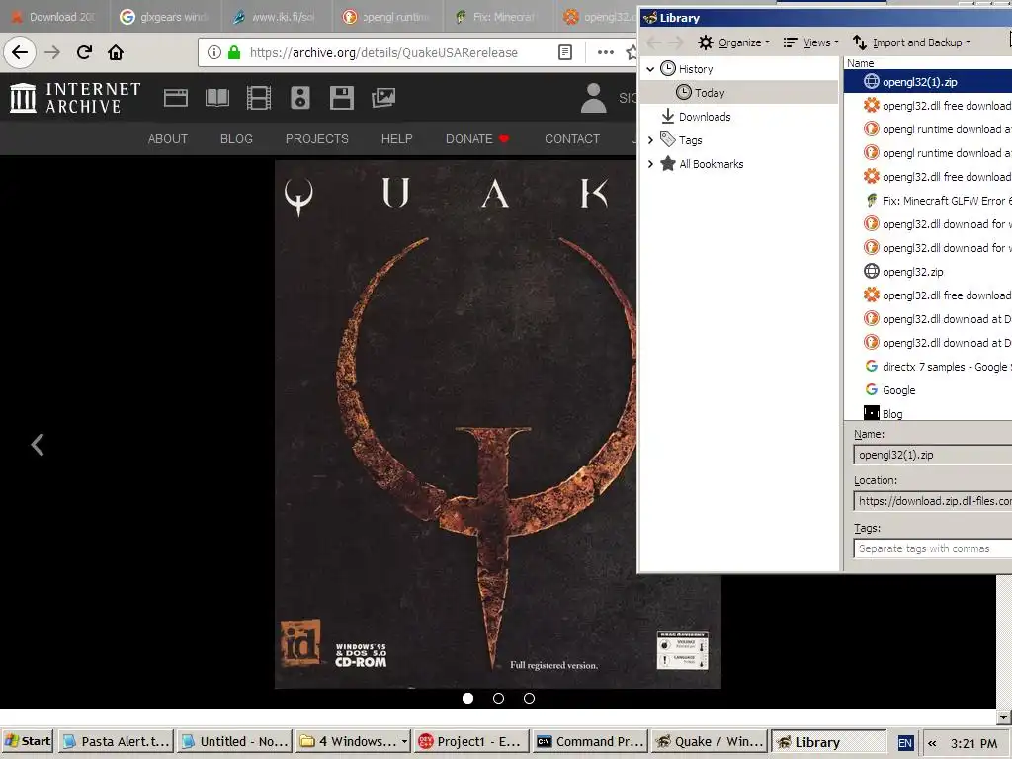Click the browser back arrow button
Image resolution: width=1012 pixels, height=759 pixels.
(20, 52)
